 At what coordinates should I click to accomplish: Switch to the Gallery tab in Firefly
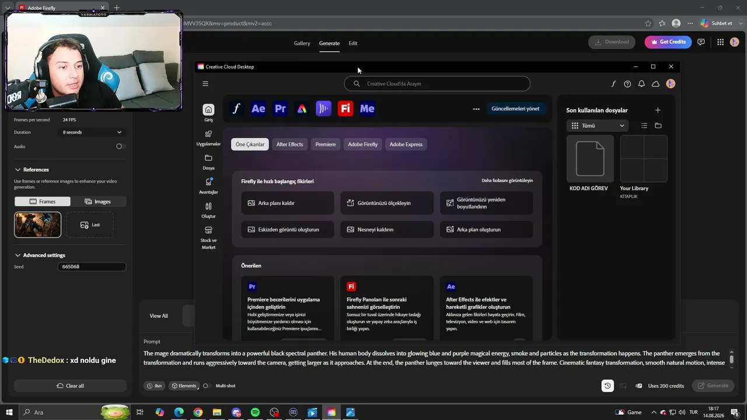[302, 43]
